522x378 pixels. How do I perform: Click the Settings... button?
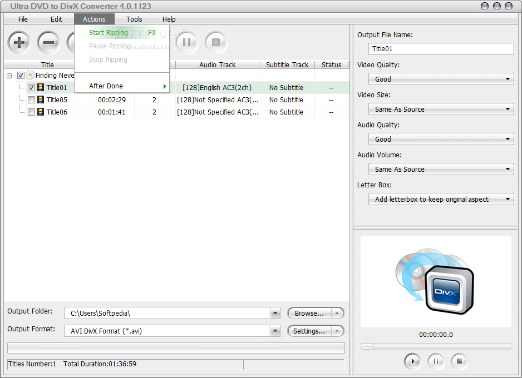[x=309, y=331]
